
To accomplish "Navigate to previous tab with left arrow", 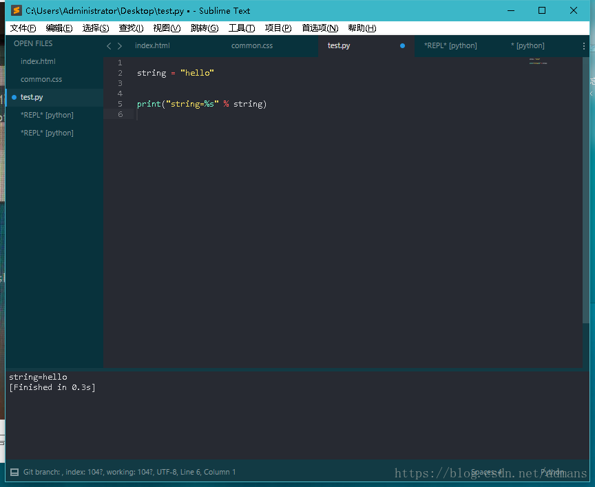I will 109,46.
